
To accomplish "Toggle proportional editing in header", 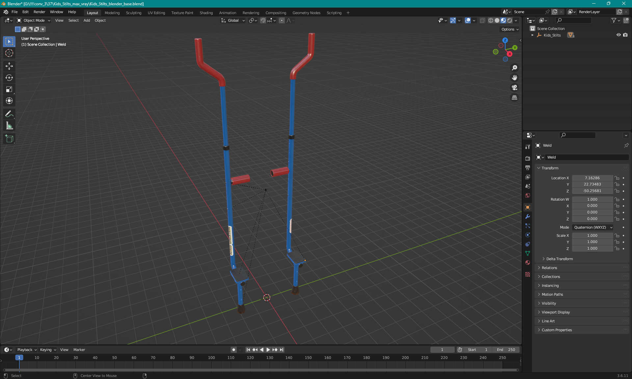I will [282, 20].
